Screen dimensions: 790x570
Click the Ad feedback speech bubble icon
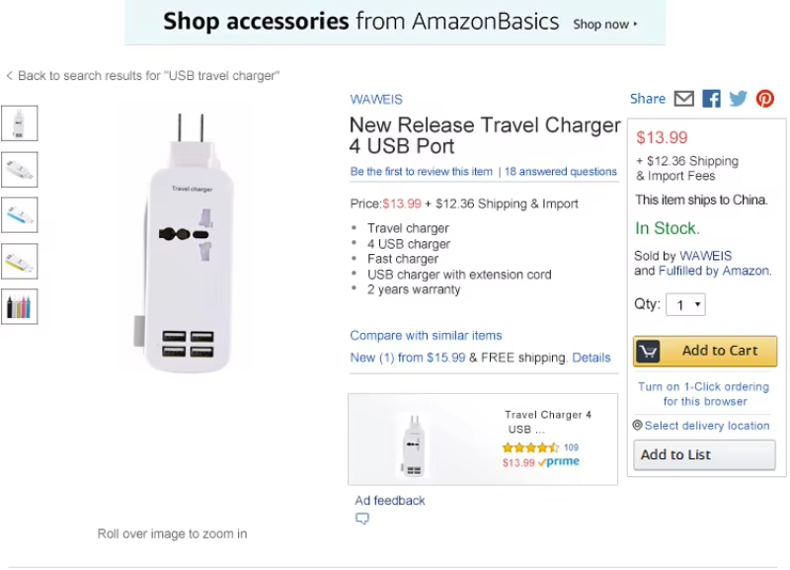(x=362, y=518)
